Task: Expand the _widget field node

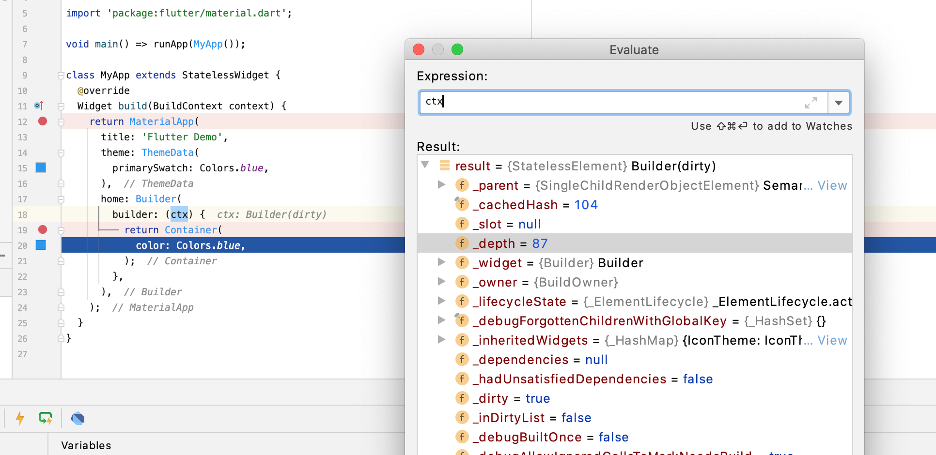Action: tap(441, 262)
